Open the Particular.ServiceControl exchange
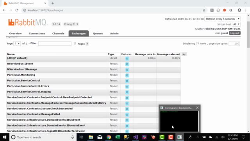Image resolution: width=250 pixels, height=141 pixels. pos(23,80)
